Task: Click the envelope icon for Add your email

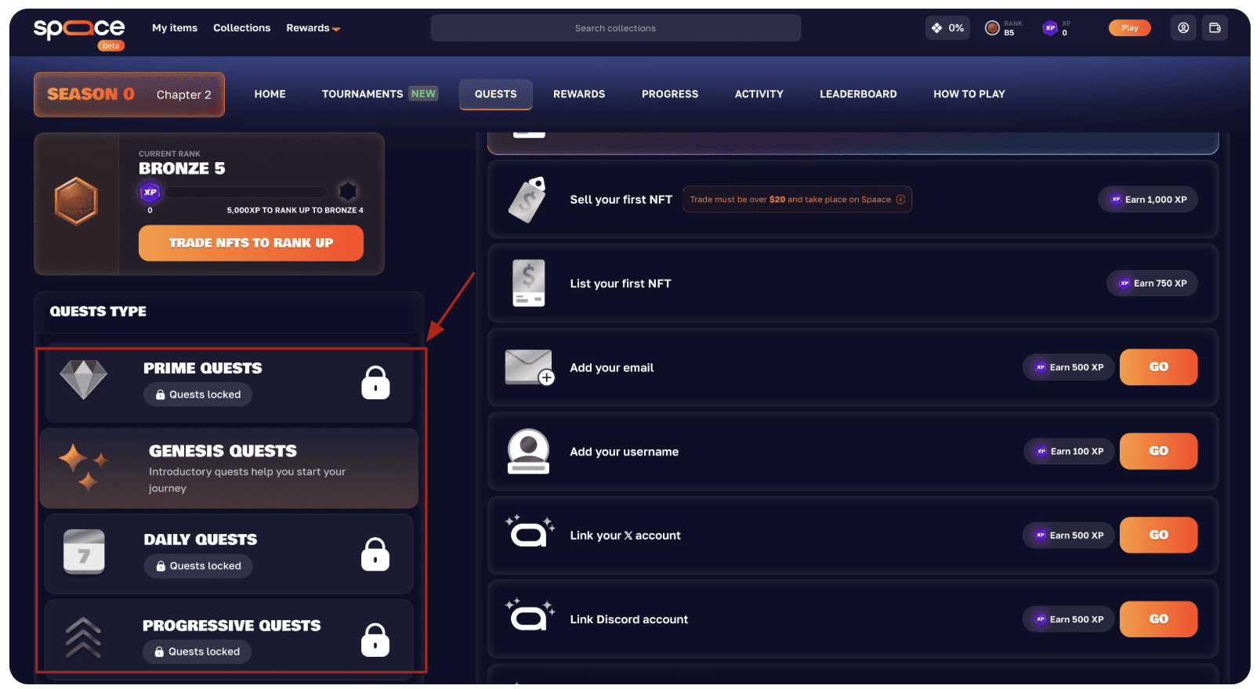Action: (x=529, y=367)
